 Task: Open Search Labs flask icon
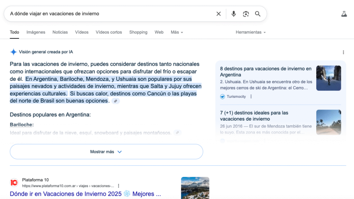(x=344, y=14)
